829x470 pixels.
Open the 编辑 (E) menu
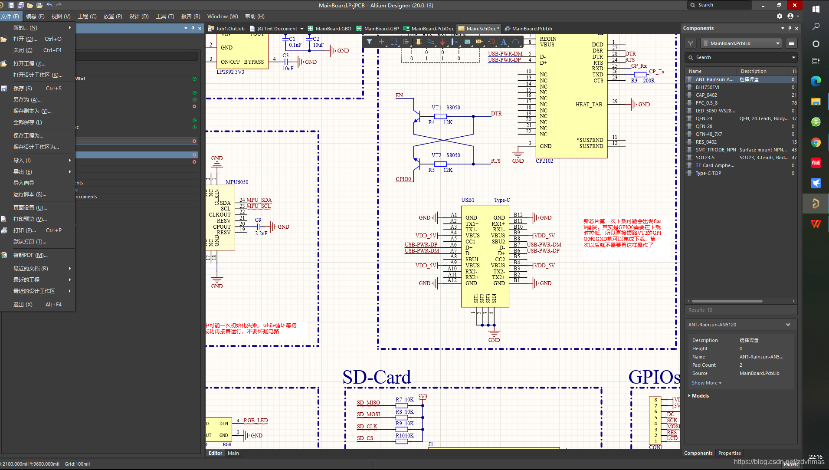coord(35,16)
